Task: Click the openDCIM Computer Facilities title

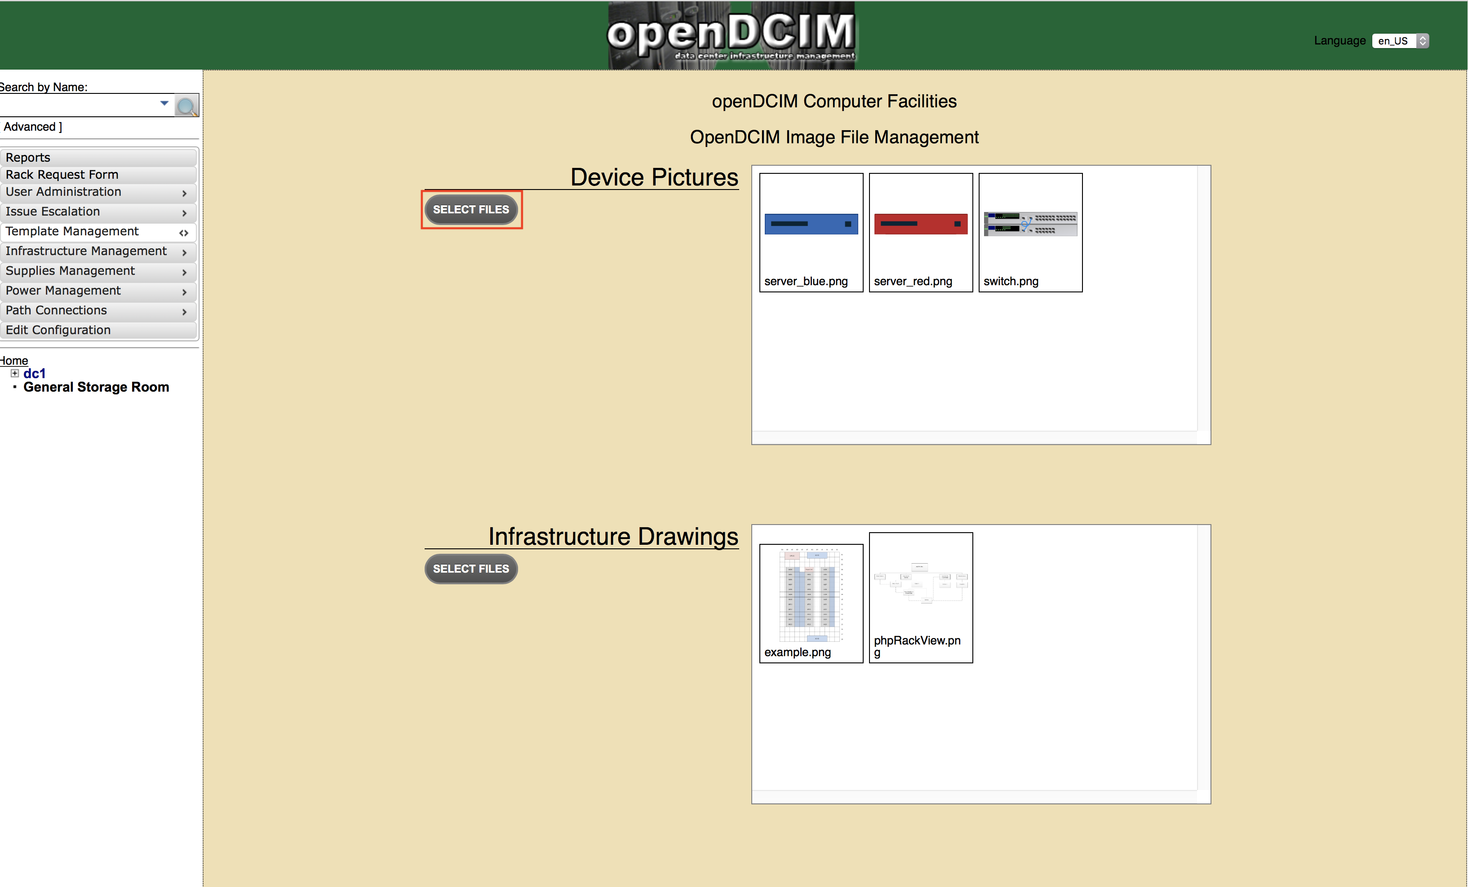Action: (x=834, y=101)
